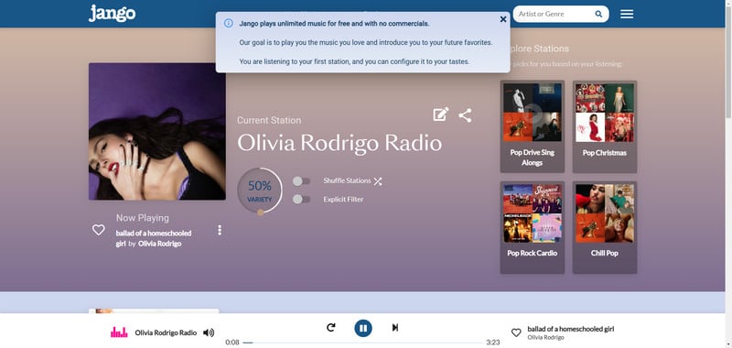Screen dimensions: 732x348
Task: Like the Now Playing song with heart
Action: point(99,230)
